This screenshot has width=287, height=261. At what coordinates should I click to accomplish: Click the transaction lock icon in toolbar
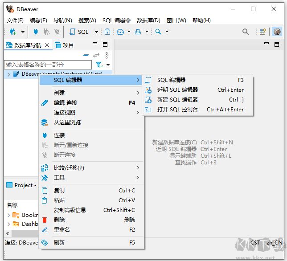click(107, 32)
